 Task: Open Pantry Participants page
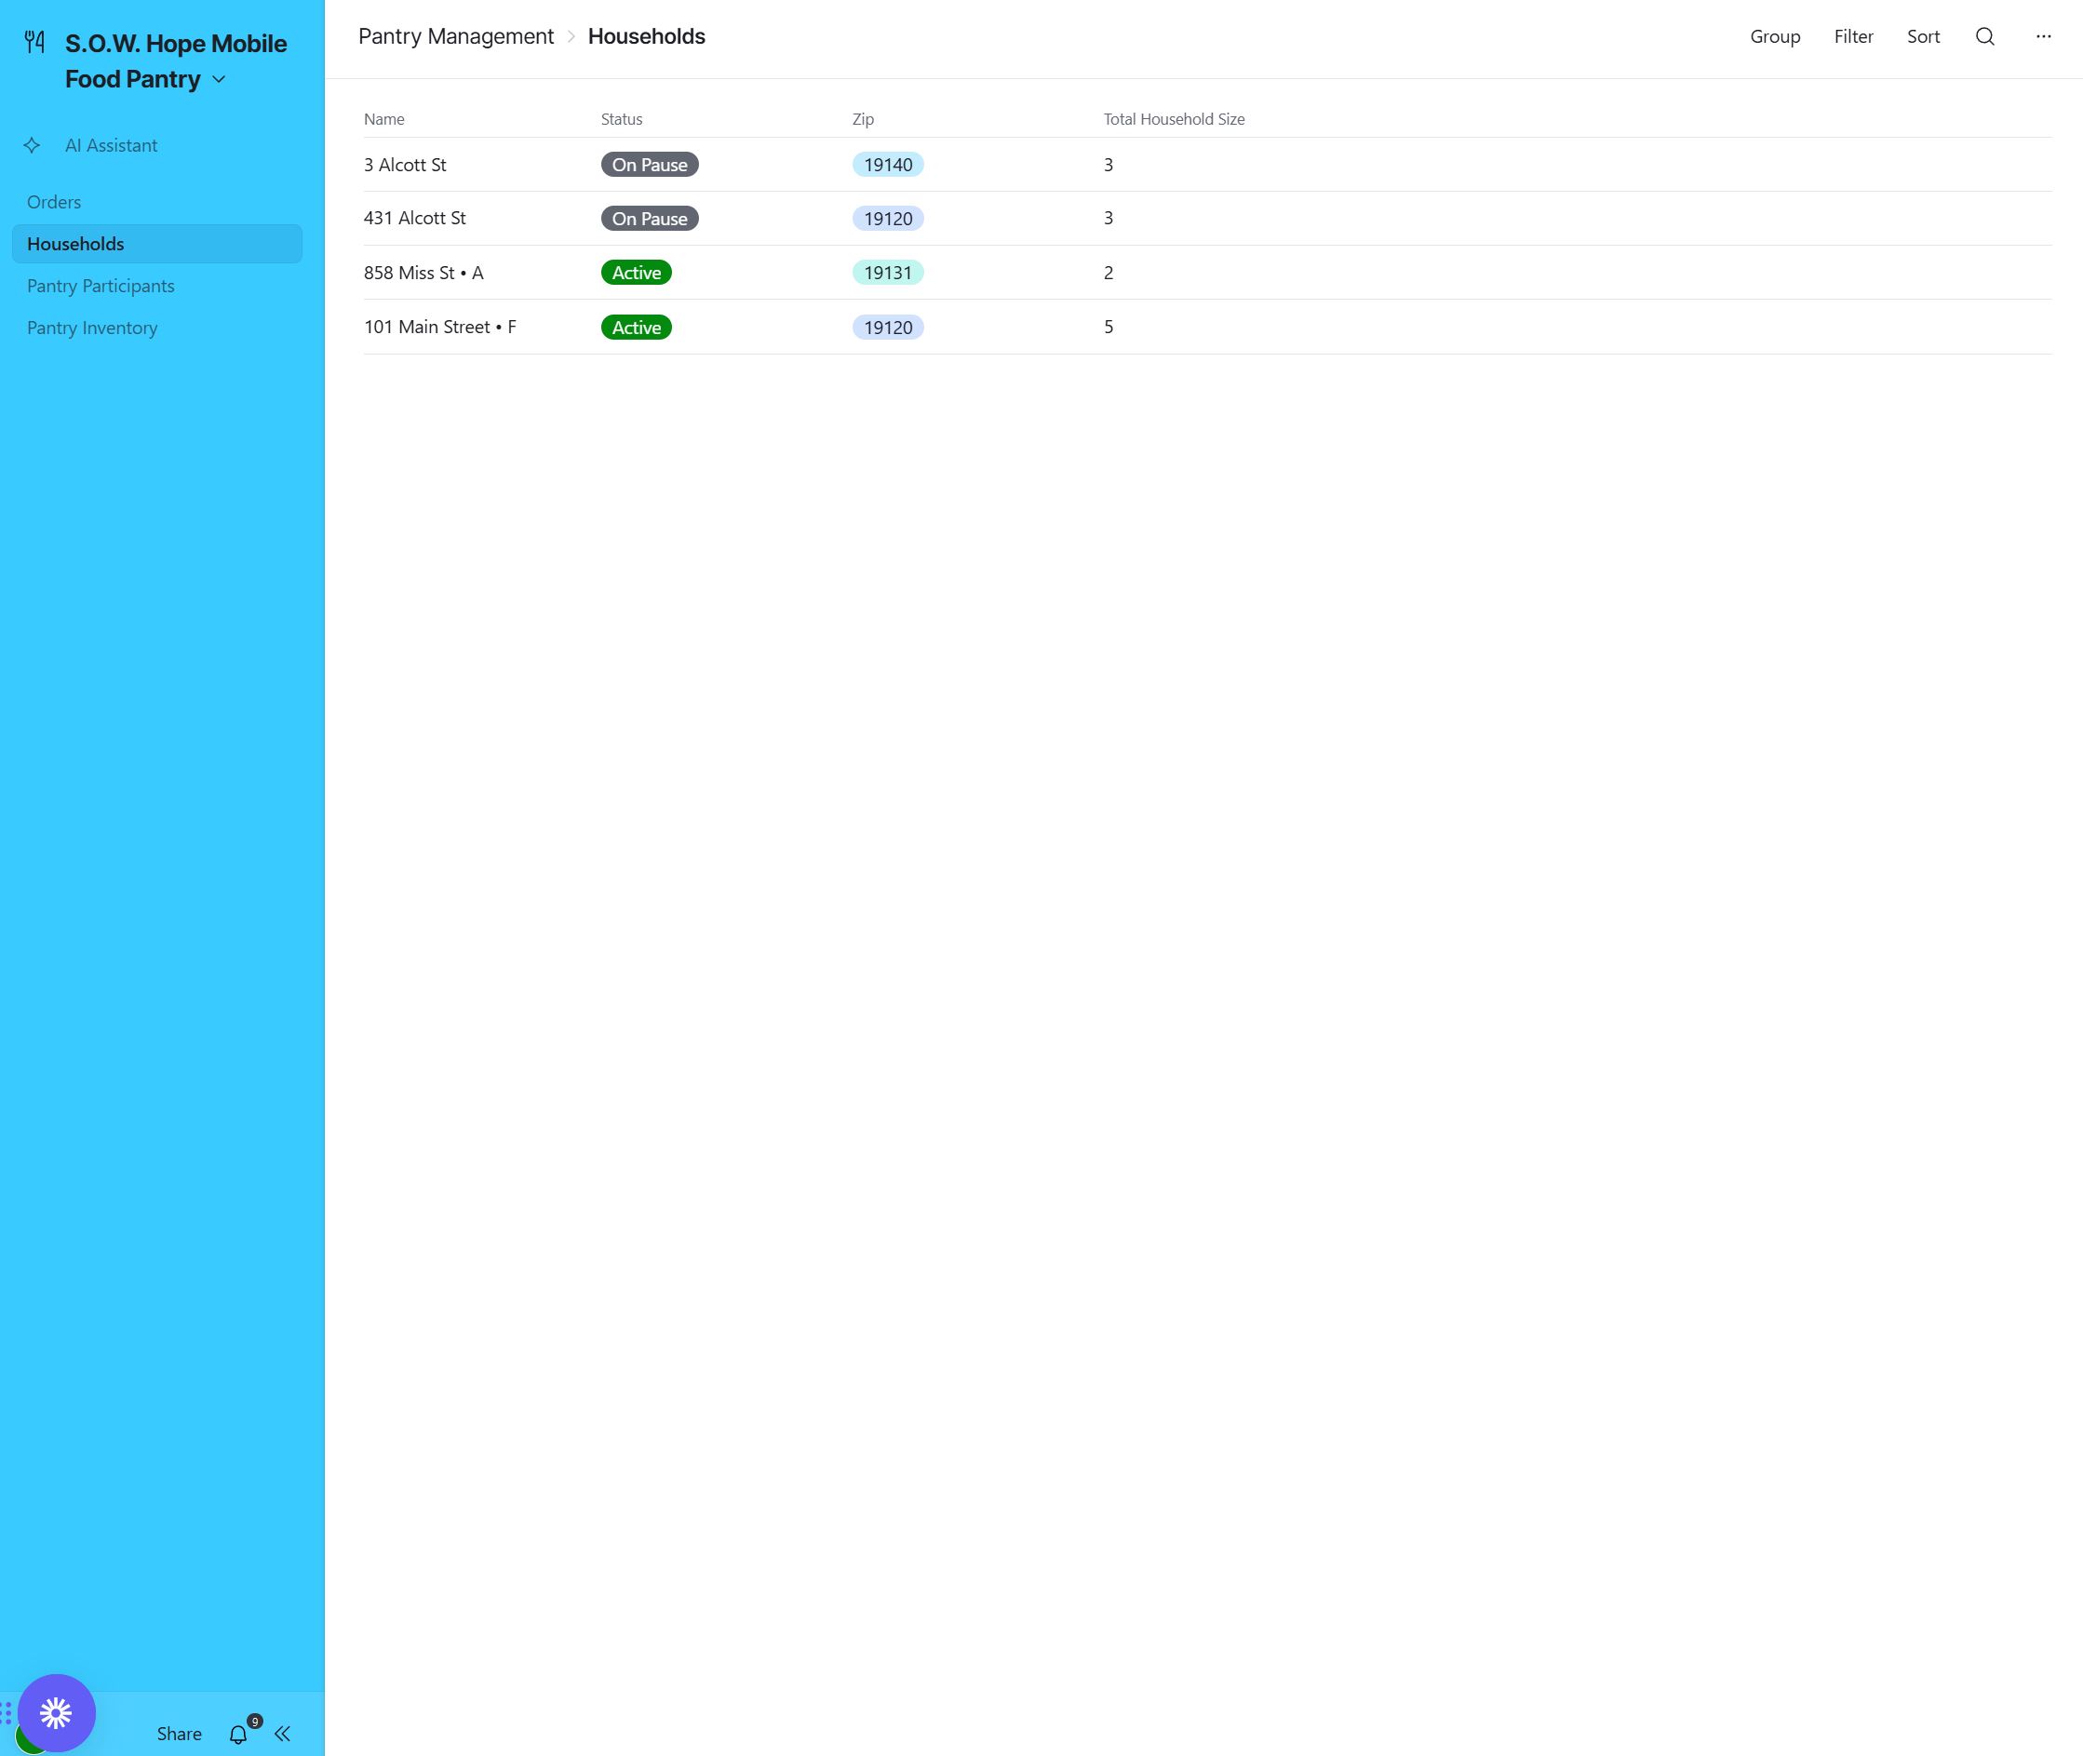pyautogui.click(x=101, y=286)
